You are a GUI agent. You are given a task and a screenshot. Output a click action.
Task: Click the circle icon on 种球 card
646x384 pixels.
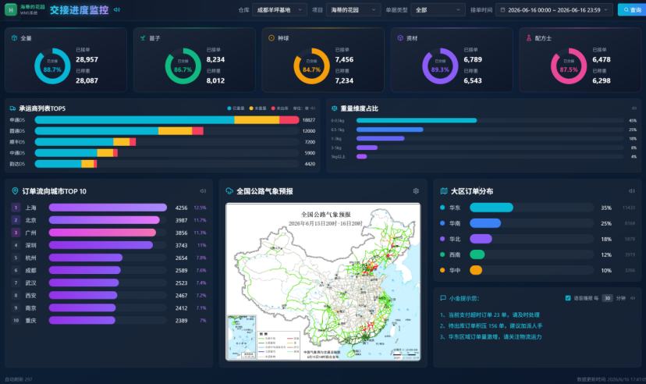pyautogui.click(x=271, y=38)
